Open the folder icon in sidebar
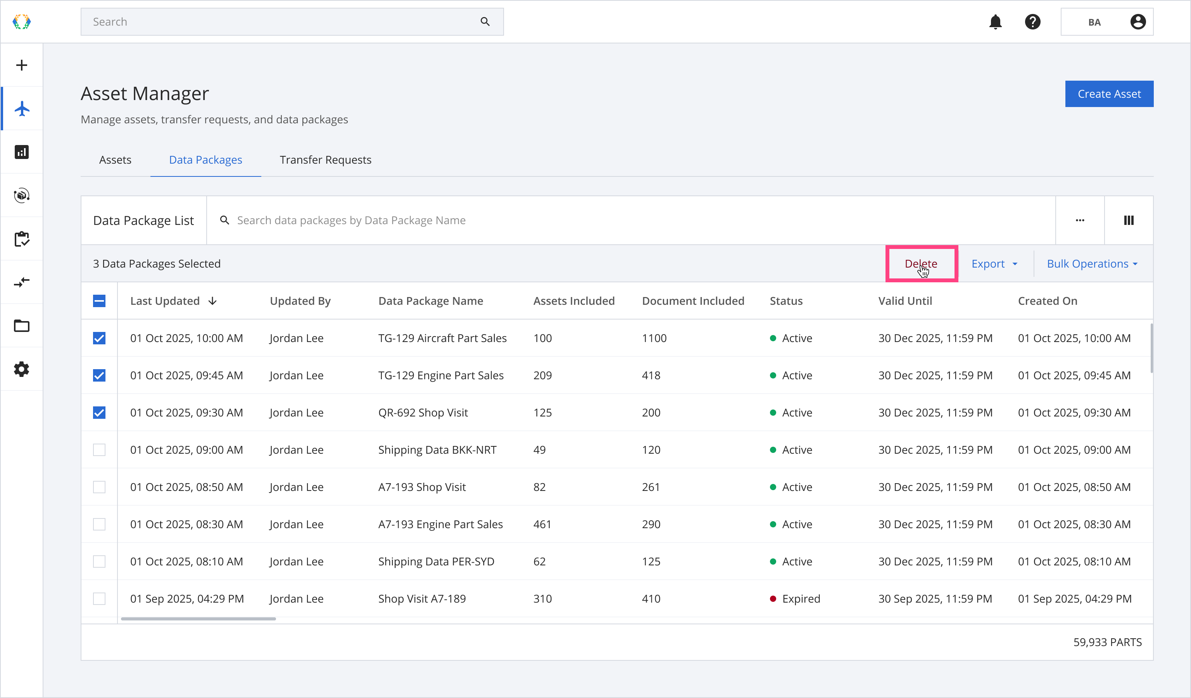This screenshot has height=698, width=1191. (x=22, y=326)
